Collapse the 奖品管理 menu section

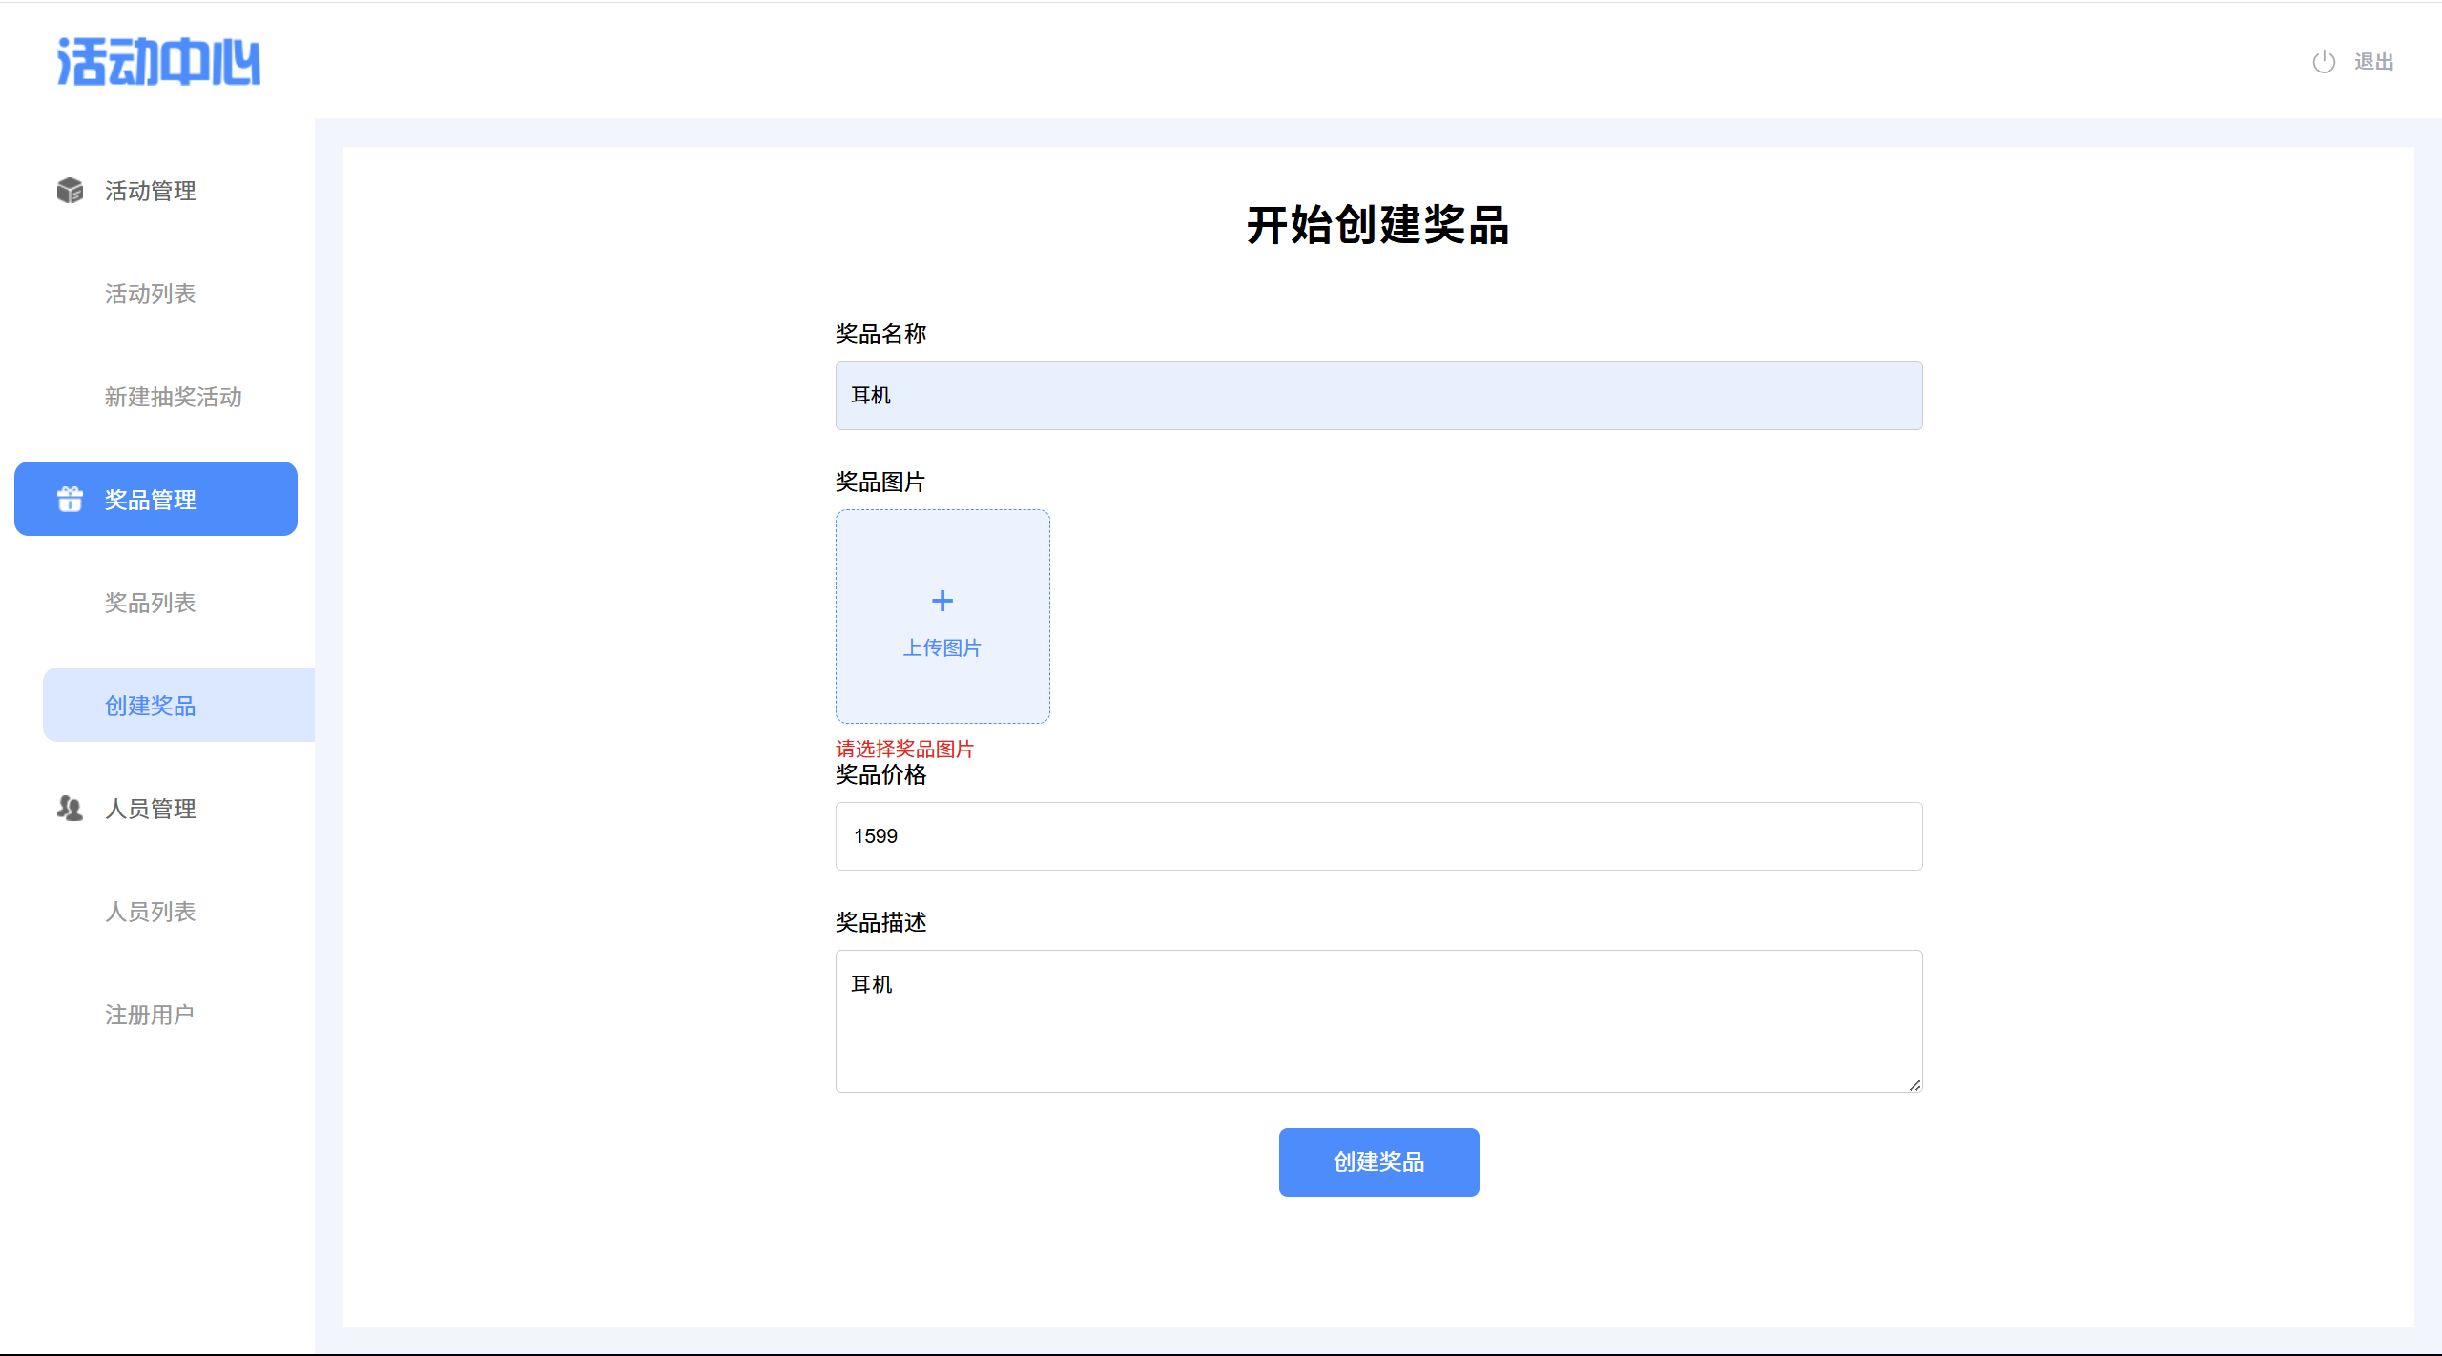151,499
